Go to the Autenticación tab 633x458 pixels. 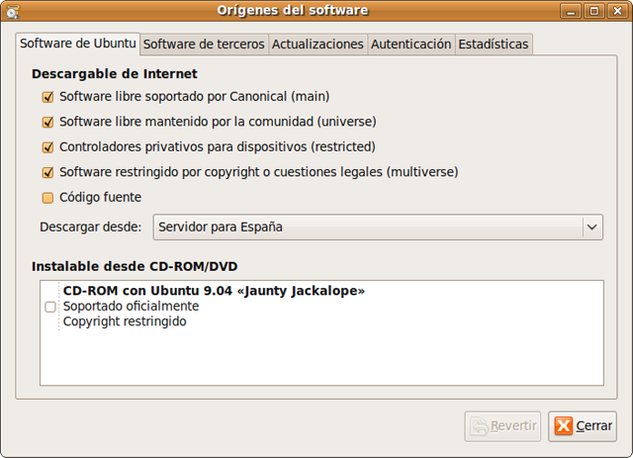(410, 45)
